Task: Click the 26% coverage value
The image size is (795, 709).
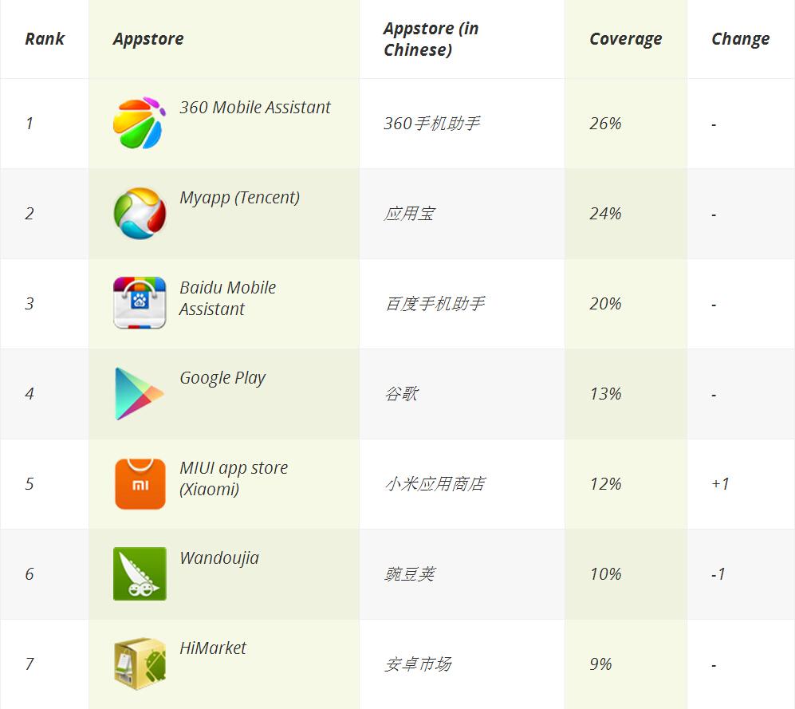Action: coord(605,124)
